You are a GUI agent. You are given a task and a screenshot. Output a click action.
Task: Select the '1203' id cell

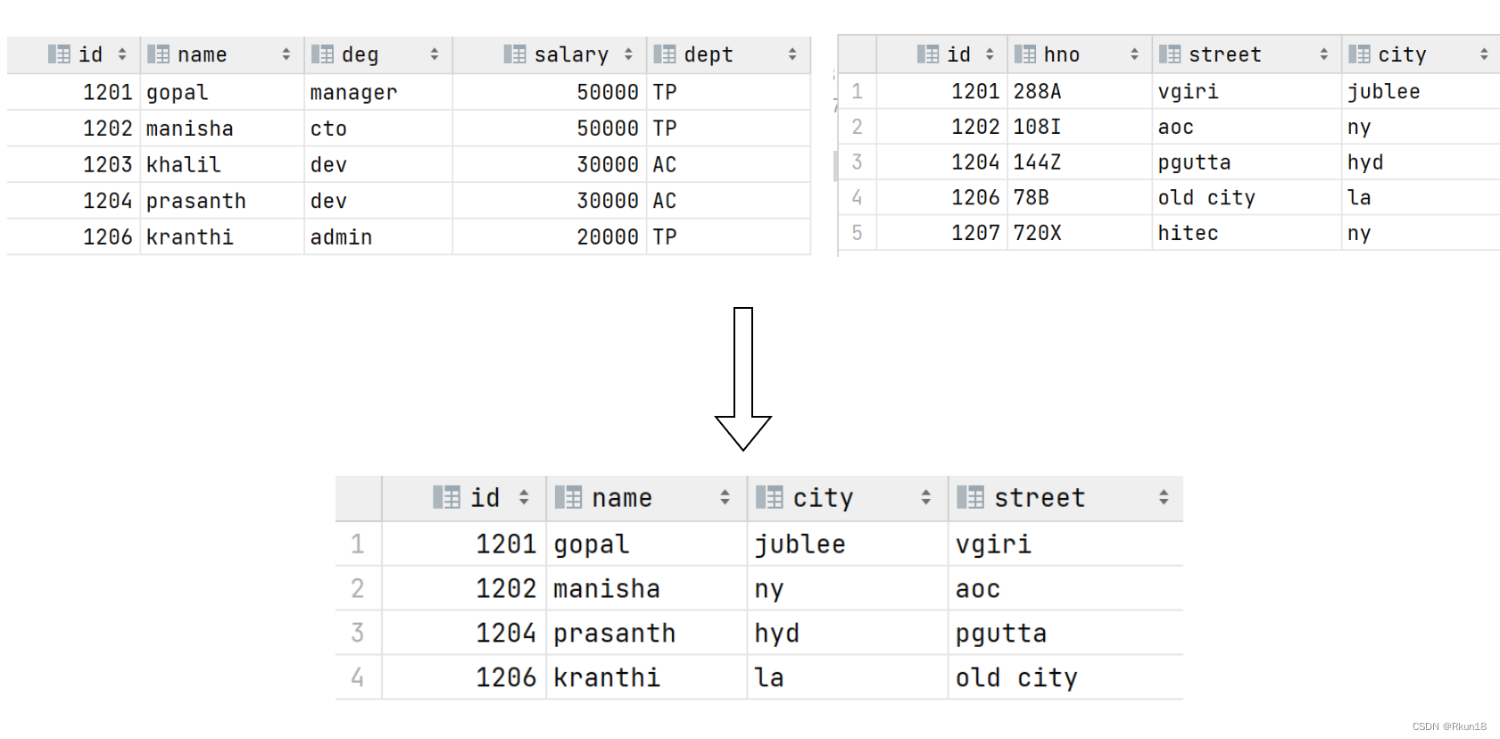(x=73, y=164)
